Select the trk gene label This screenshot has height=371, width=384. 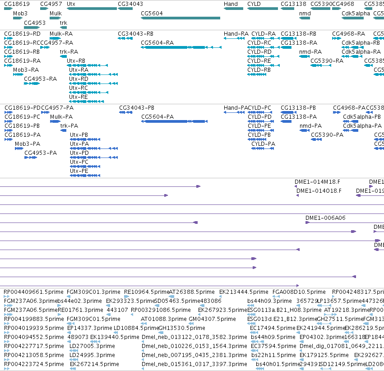(x=64, y=23)
